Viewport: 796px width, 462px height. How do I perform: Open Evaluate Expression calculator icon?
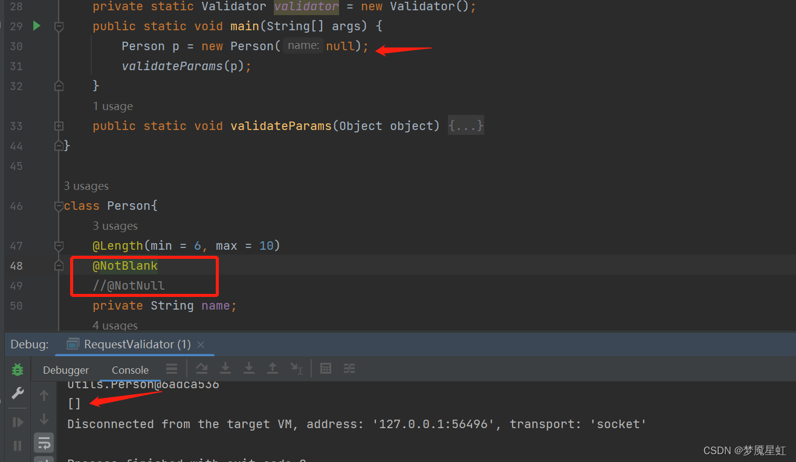pos(326,368)
